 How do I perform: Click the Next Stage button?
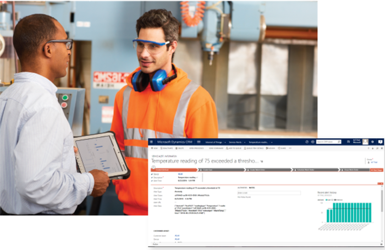point(376,170)
